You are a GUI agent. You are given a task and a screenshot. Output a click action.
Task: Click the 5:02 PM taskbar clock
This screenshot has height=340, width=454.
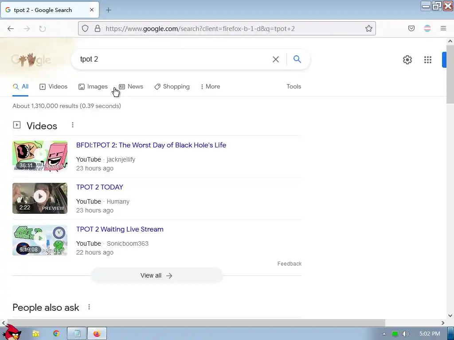[x=430, y=334]
